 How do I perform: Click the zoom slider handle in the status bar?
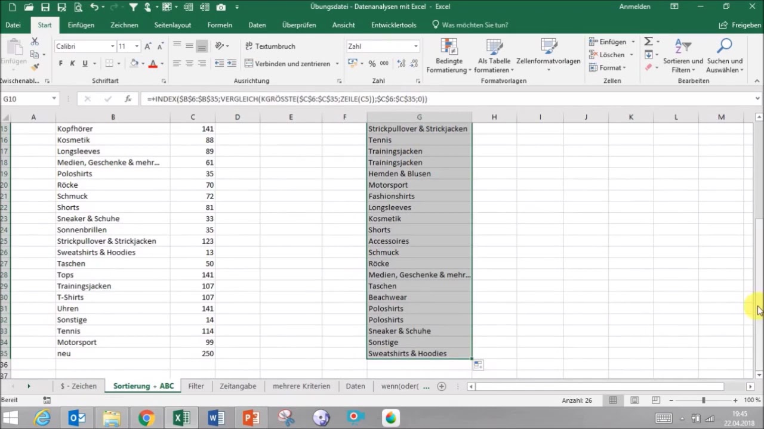[703, 400]
